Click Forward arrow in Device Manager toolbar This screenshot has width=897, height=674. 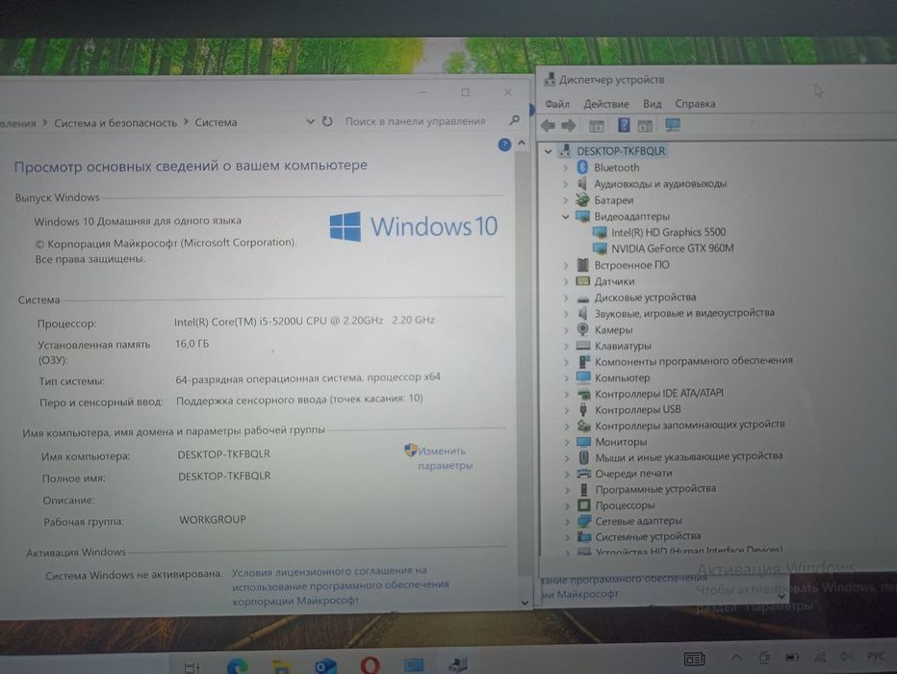point(568,125)
